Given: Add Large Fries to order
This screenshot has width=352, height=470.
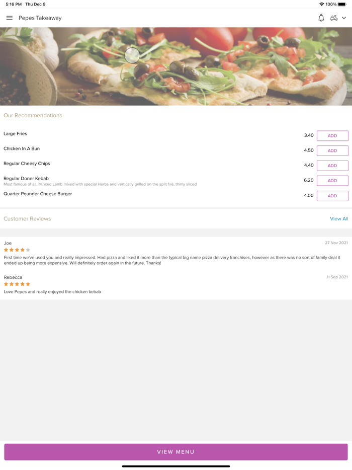Looking at the screenshot, I should 332,136.
